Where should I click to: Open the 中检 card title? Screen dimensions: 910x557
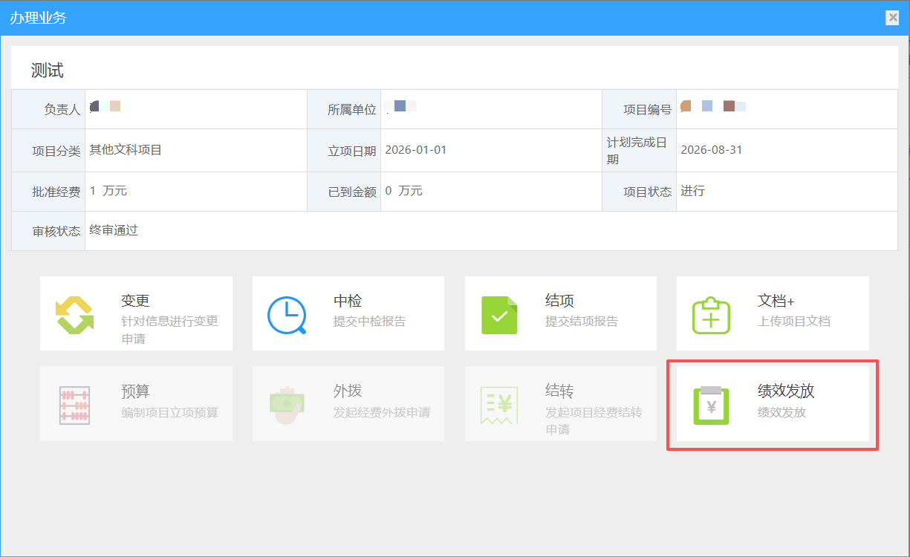[x=348, y=301]
